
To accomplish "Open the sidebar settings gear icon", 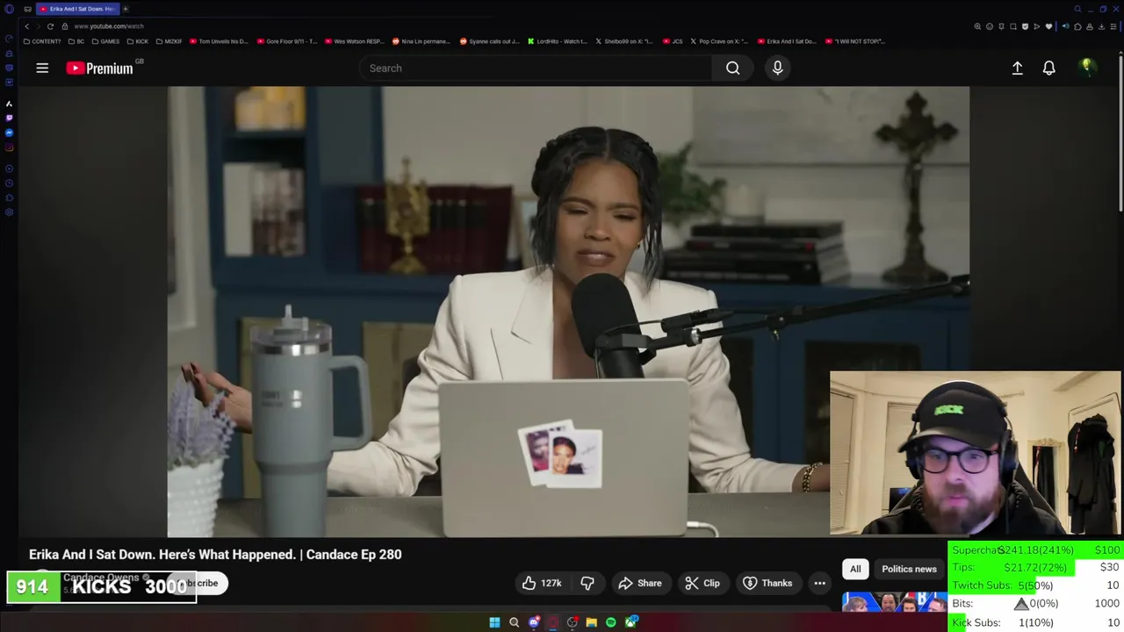I will coord(9,212).
